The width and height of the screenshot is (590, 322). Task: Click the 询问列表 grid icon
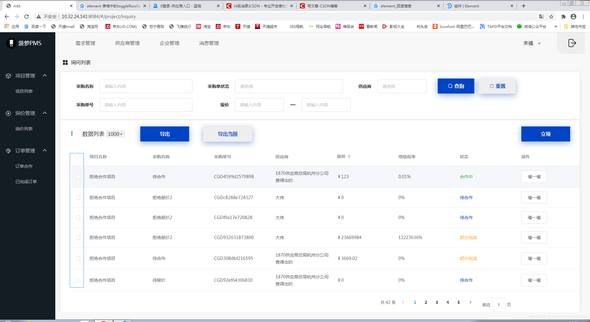coord(65,62)
